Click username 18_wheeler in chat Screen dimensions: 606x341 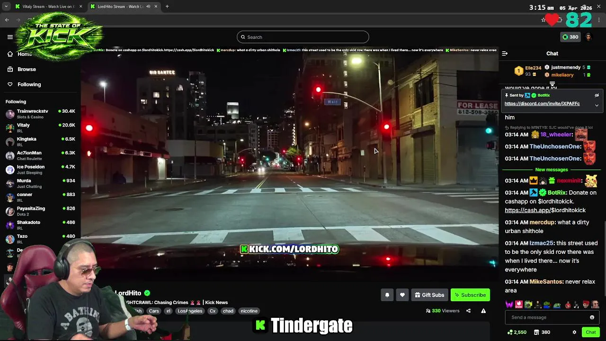(x=557, y=135)
